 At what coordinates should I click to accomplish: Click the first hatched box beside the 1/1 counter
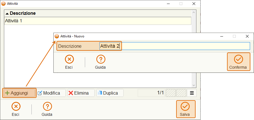tap(171, 93)
